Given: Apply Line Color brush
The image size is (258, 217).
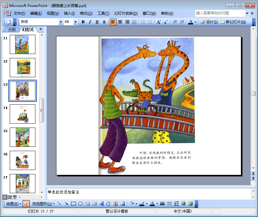Looking at the screenshot, I should click(x=142, y=204).
